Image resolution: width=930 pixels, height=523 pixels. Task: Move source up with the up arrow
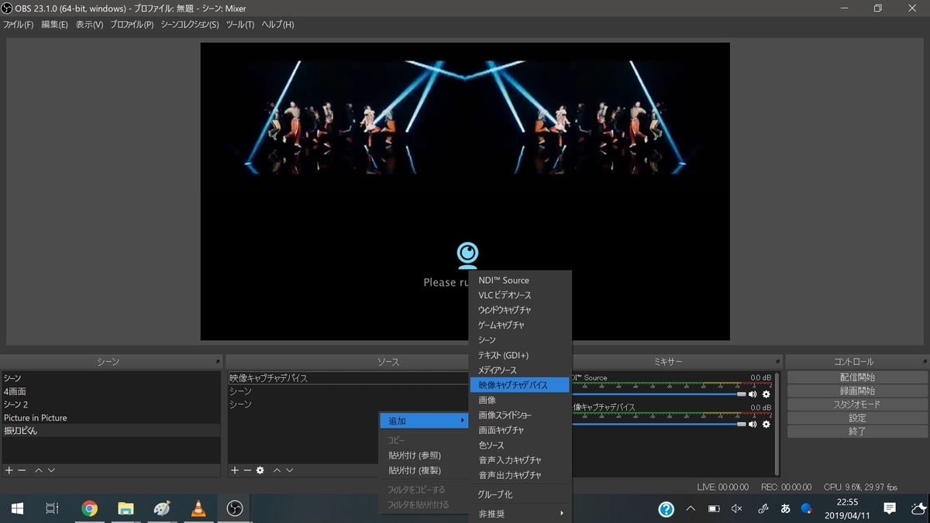click(x=277, y=470)
